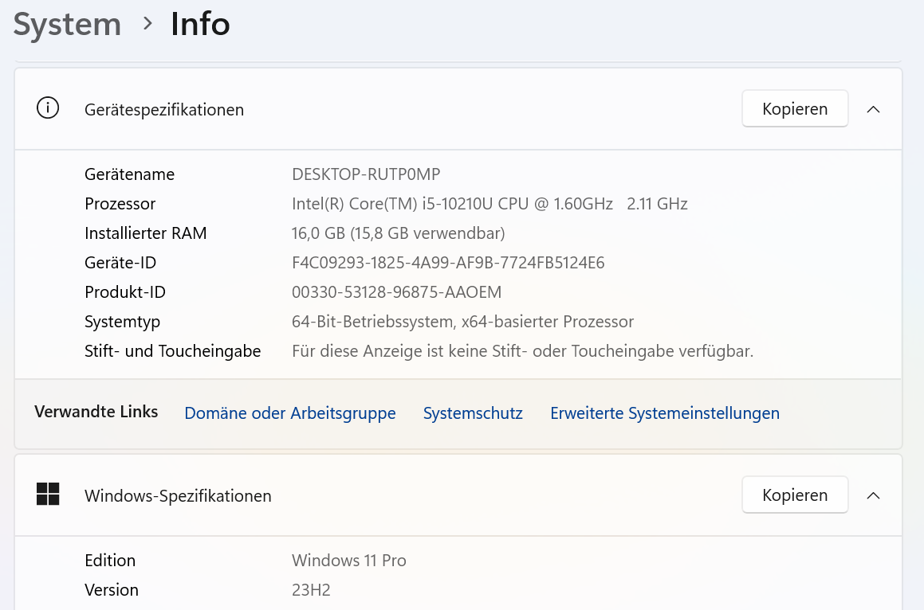Select the Intel Core i5-10210U processor value
Screen dimensions: 924x610
point(490,204)
